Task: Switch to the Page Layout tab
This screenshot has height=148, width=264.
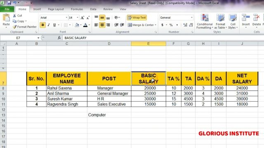Action: pyautogui.click(x=56, y=9)
